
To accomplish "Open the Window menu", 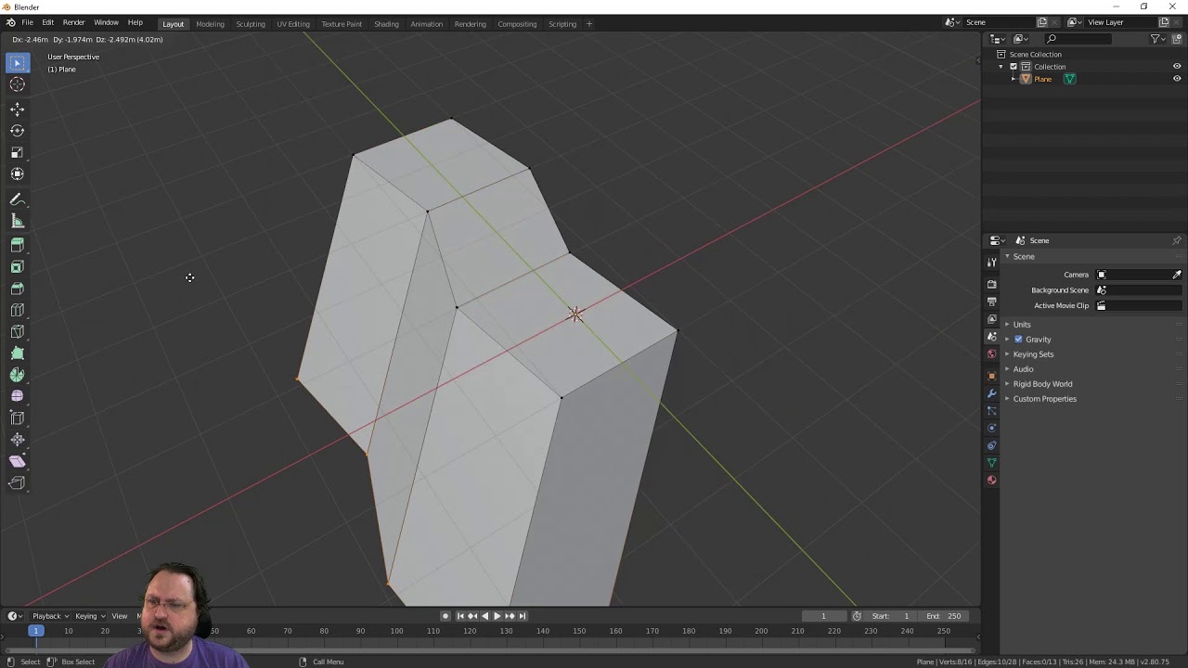I will tap(106, 22).
